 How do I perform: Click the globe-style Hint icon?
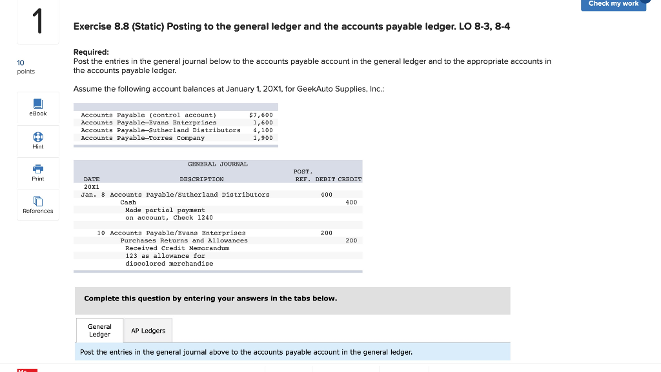[x=37, y=137]
